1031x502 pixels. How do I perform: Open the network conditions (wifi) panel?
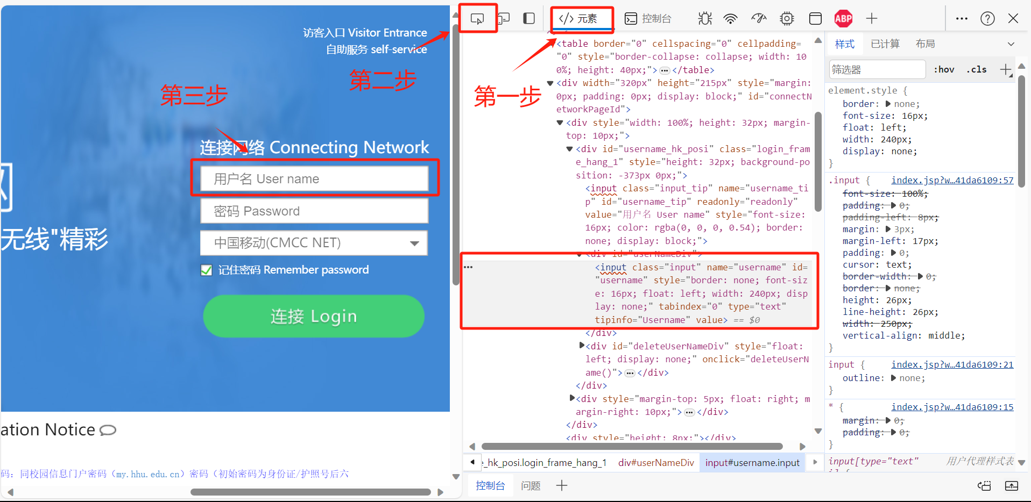tap(730, 18)
